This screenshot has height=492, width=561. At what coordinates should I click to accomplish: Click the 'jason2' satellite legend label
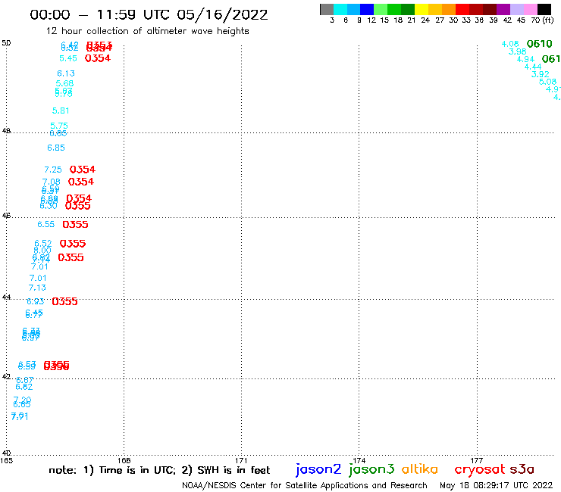click(318, 469)
